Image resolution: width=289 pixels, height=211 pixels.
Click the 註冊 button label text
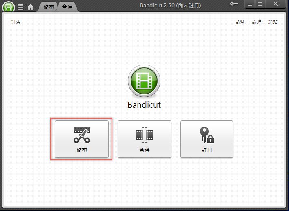click(207, 150)
